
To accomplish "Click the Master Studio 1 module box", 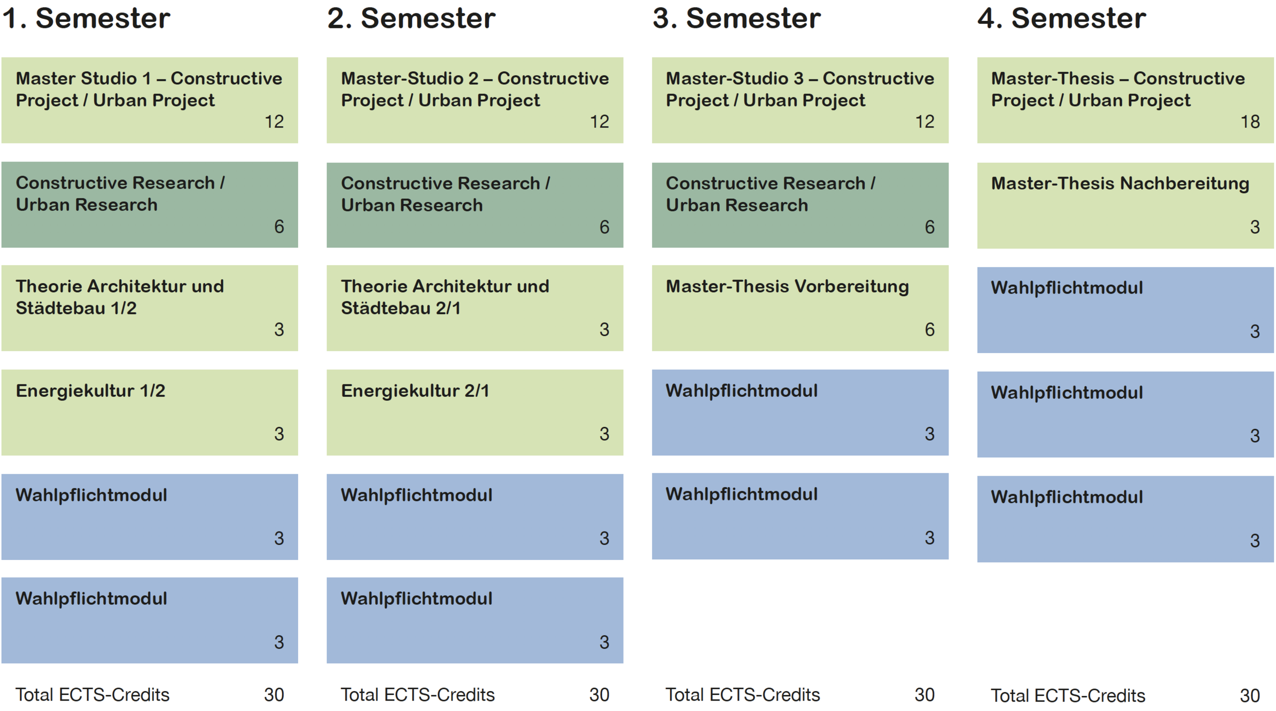I will 150,100.
